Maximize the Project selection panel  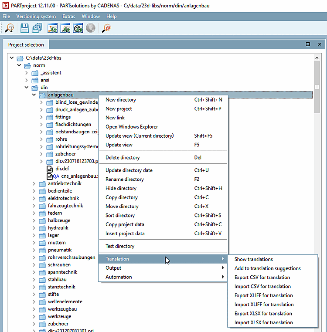pyautogui.click(x=308, y=44)
